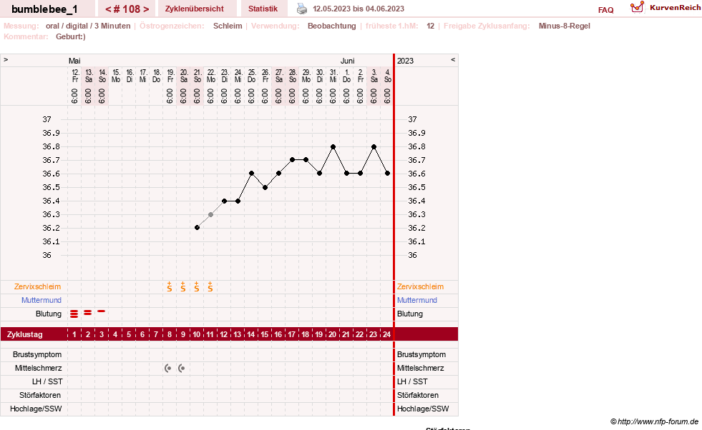Click the 'oral / digital / 3 Minuten' value
Screen dimensions: 702x430
point(88,26)
